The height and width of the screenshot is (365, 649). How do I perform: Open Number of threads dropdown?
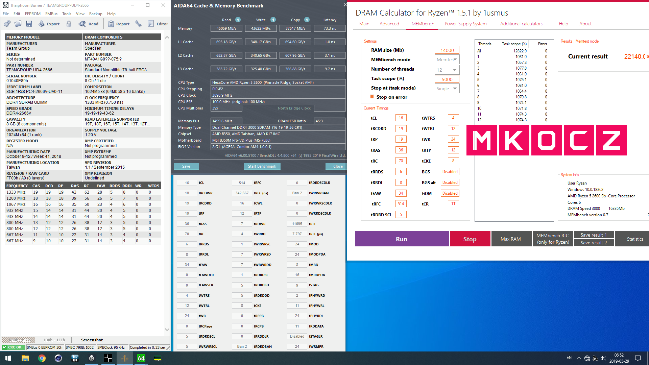447,70
